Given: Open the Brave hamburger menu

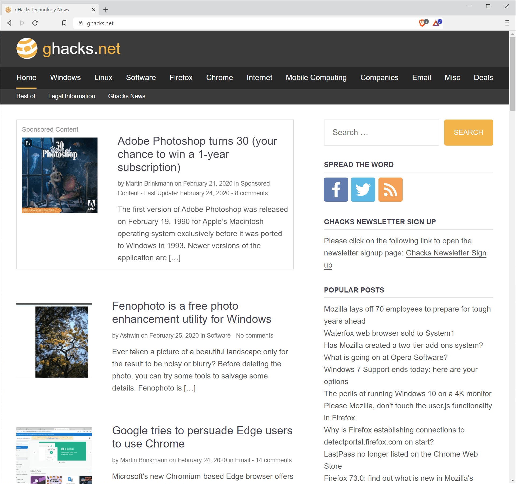Looking at the screenshot, I should (507, 23).
